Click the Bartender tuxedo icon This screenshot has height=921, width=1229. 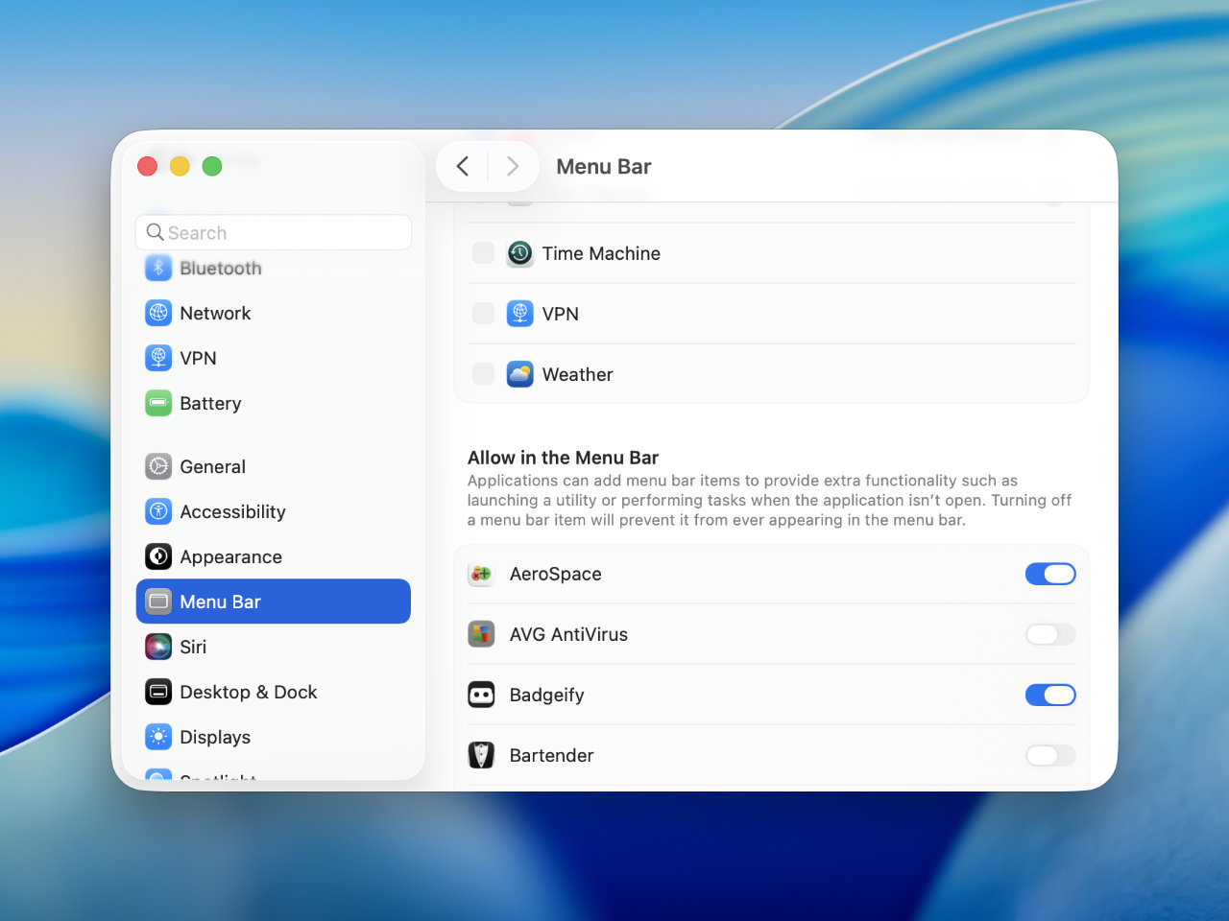481,755
